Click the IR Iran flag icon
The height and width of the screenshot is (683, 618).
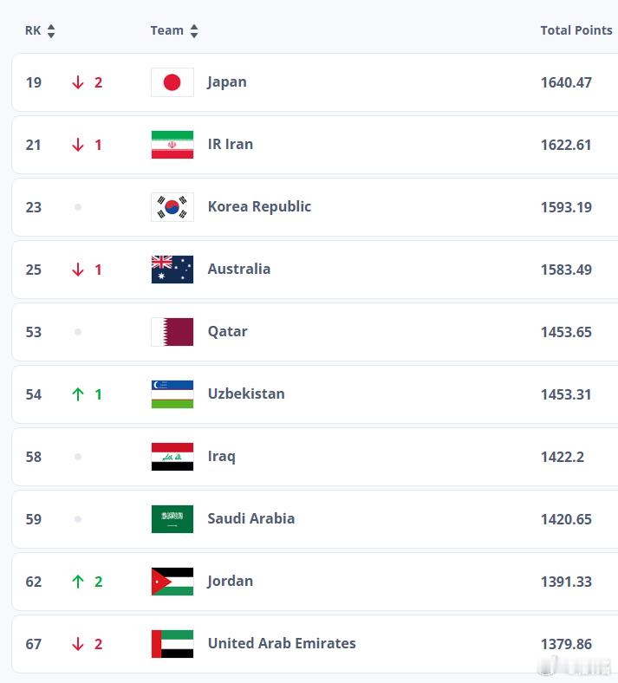172,145
